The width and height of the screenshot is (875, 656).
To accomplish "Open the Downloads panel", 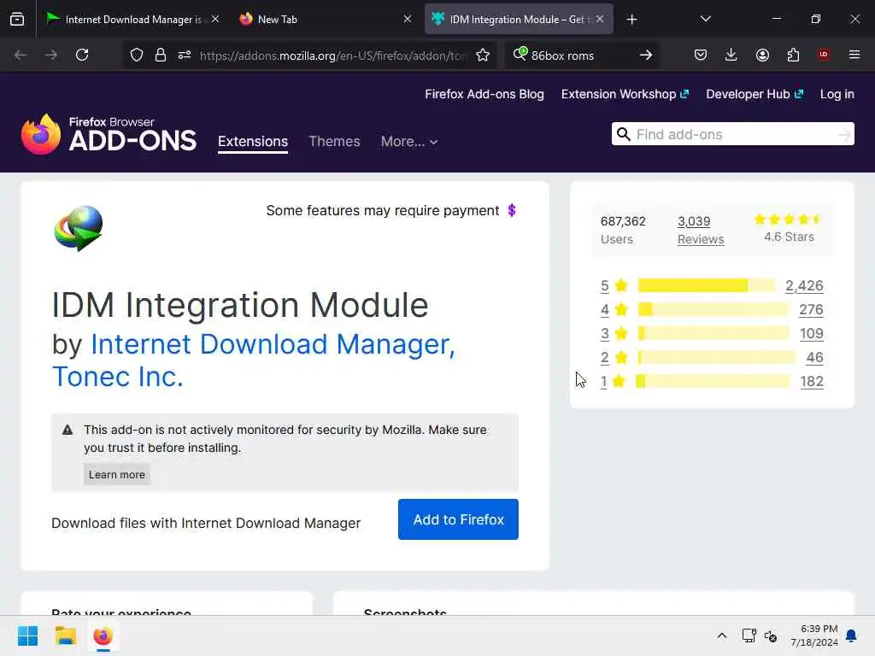I will (731, 56).
